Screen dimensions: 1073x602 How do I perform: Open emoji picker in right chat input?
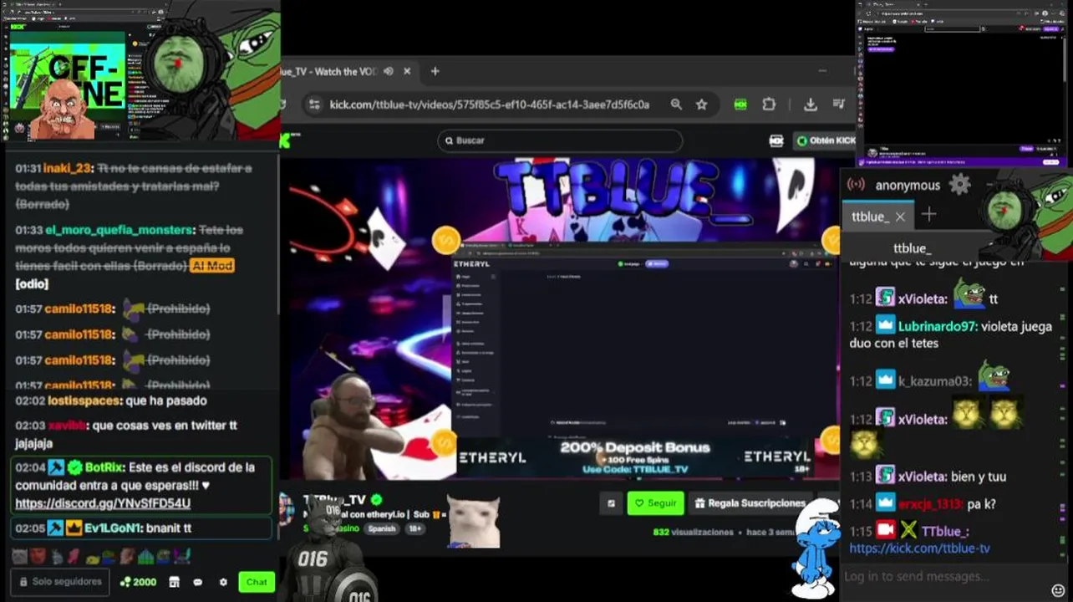click(x=1058, y=591)
